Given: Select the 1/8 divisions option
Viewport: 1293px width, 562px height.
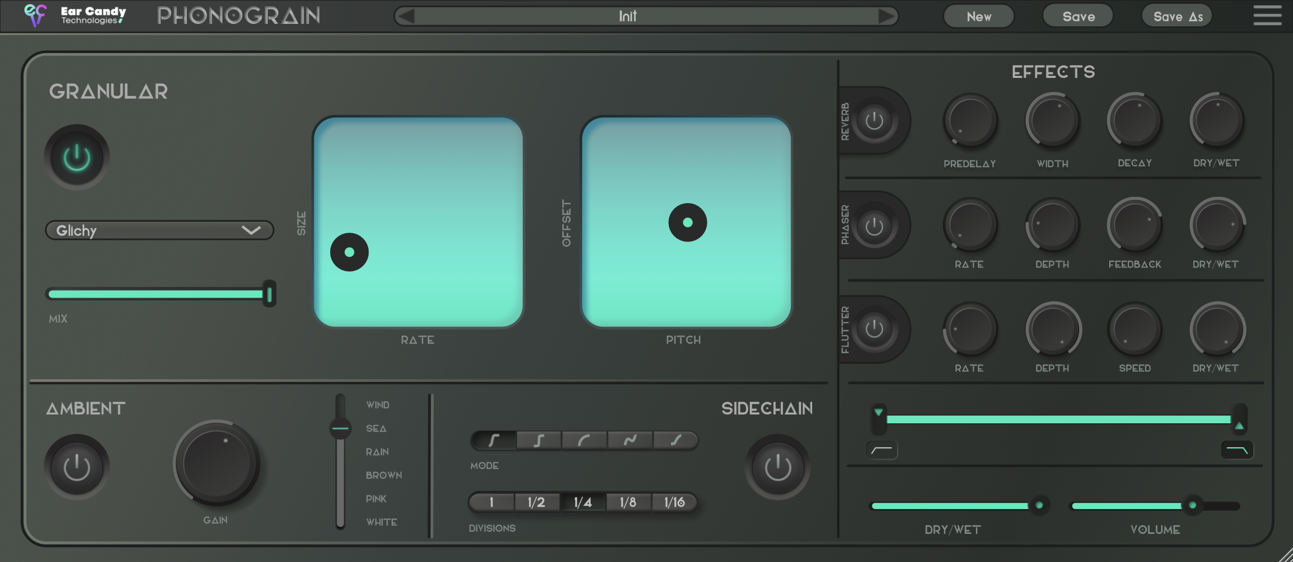Looking at the screenshot, I should click(x=628, y=502).
